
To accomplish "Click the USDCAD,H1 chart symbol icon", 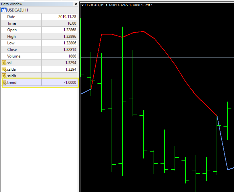I will point(4,10).
